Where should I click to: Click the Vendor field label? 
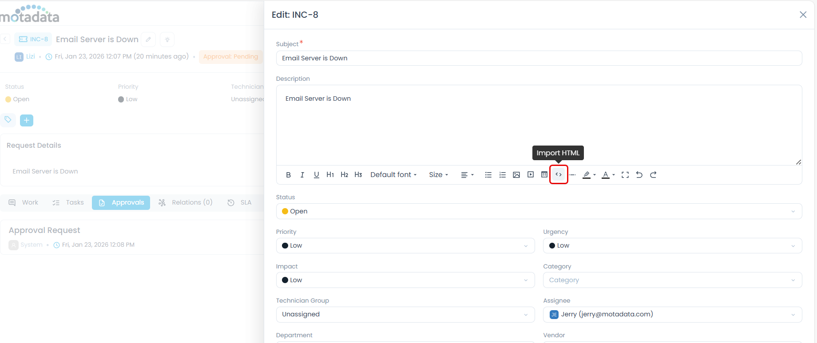554,335
